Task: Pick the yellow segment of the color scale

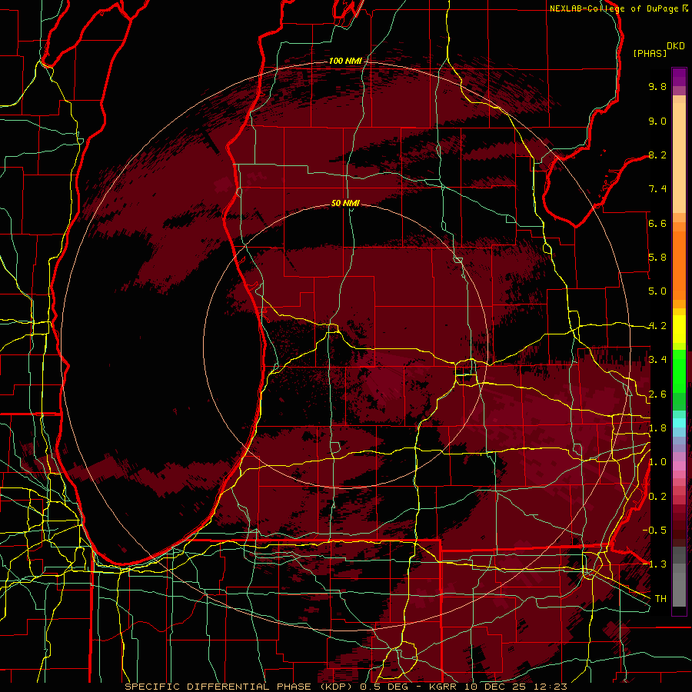Action: pyautogui.click(x=679, y=329)
